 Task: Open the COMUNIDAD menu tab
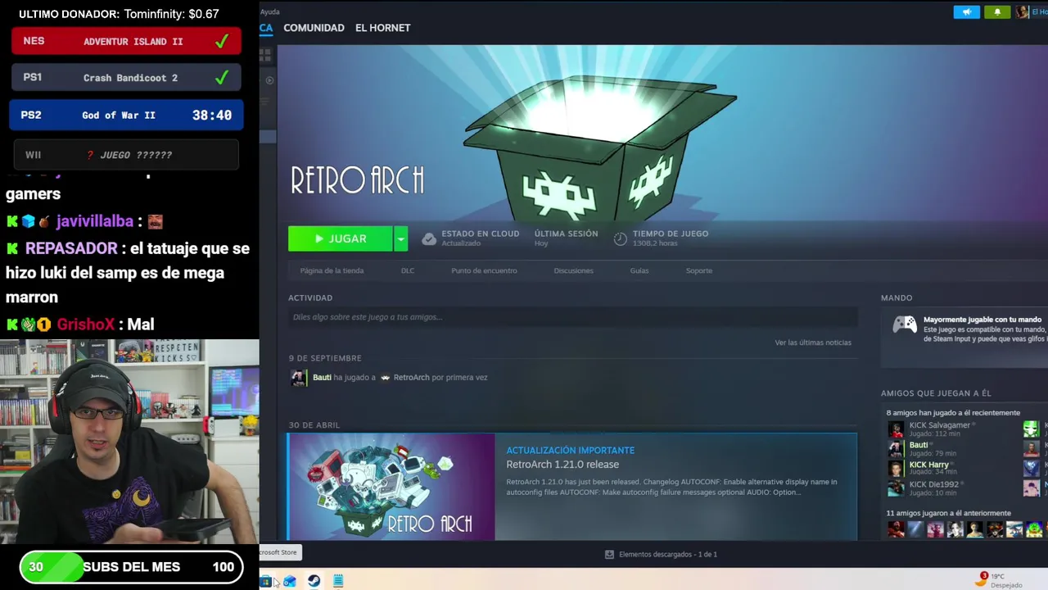pyautogui.click(x=314, y=28)
